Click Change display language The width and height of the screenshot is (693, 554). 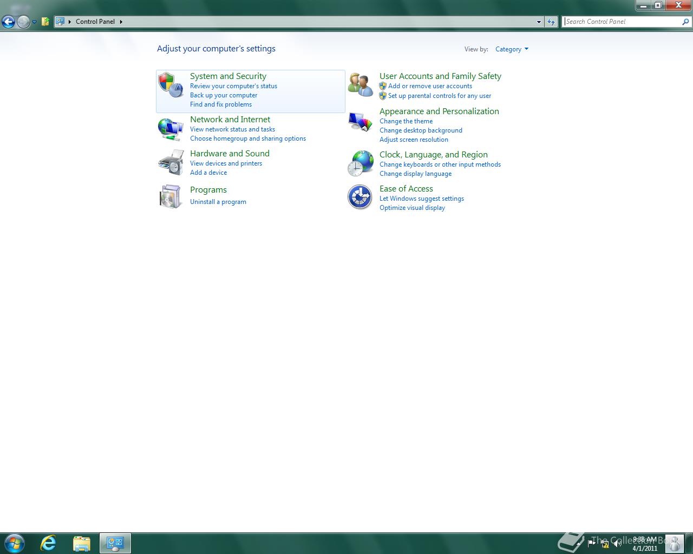click(x=415, y=174)
